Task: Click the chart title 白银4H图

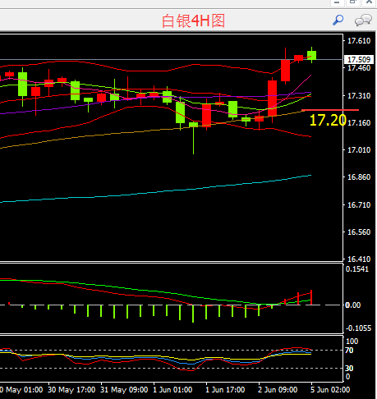Action: (193, 21)
